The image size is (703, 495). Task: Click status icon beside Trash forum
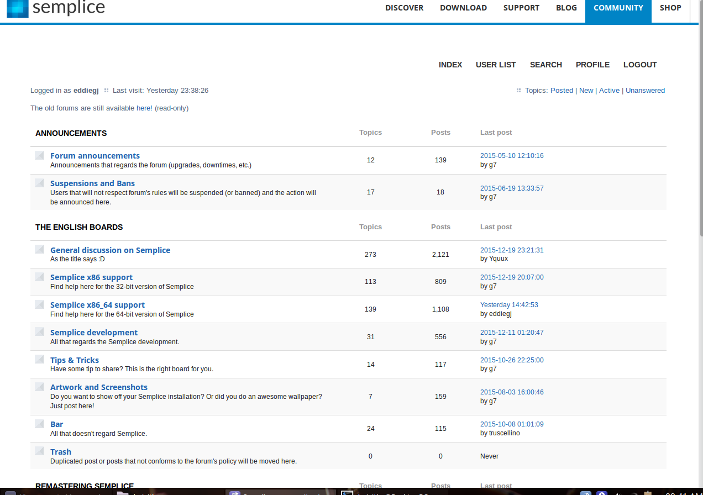(39, 451)
